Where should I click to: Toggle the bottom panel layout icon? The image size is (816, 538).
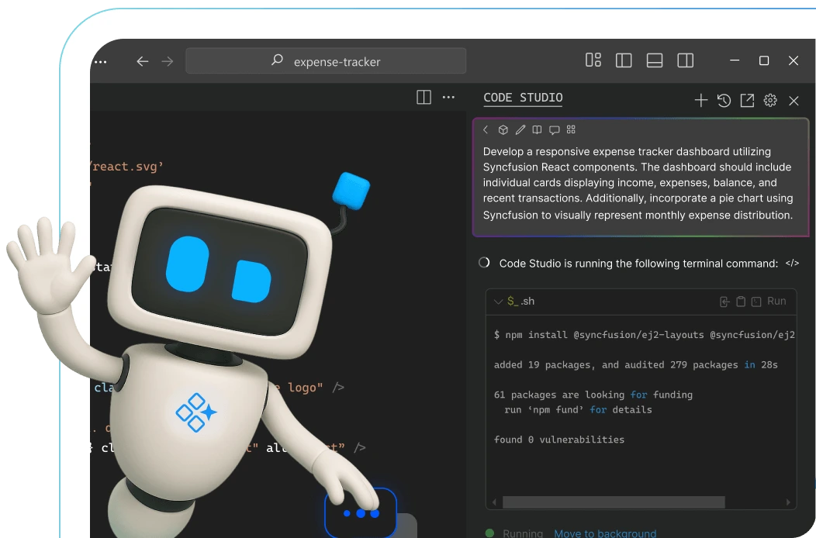coord(655,60)
